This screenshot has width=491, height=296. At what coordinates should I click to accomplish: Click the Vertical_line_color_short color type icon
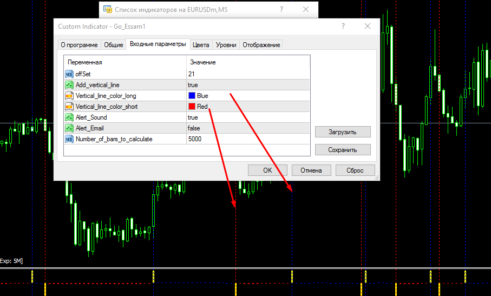tap(69, 107)
